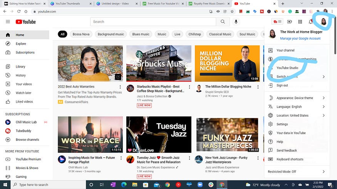Open Your videos in the sidebar

(x=25, y=84)
